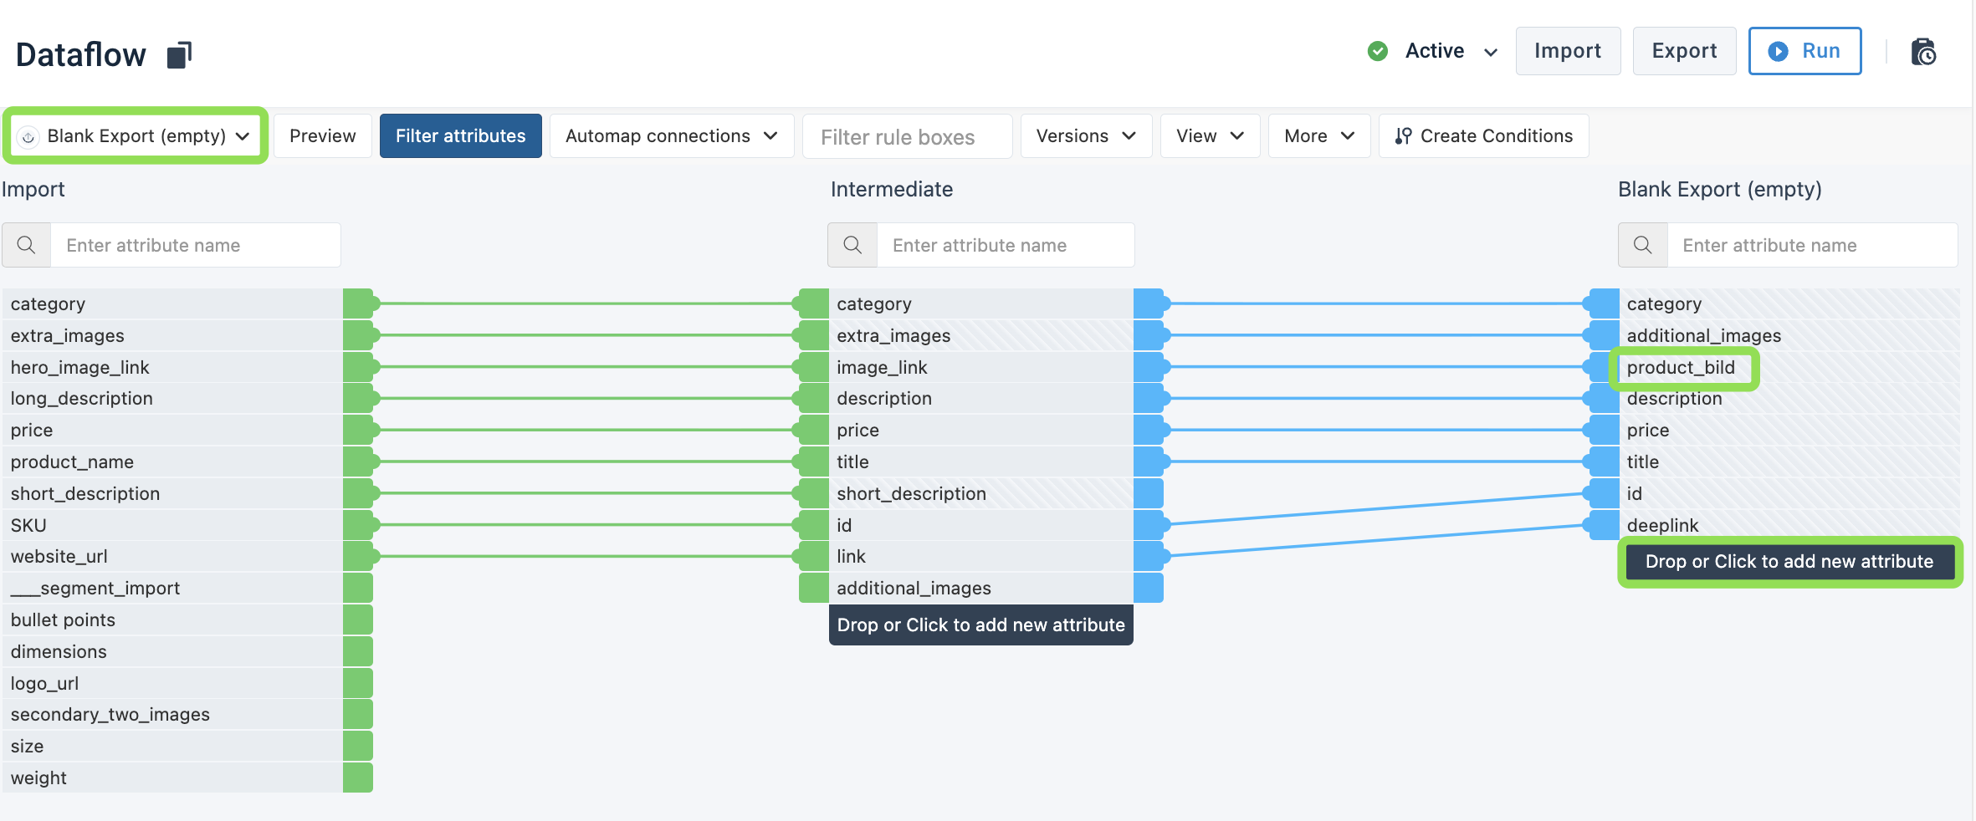The width and height of the screenshot is (1976, 821).
Task: Run the dataflow
Action: pos(1805,51)
